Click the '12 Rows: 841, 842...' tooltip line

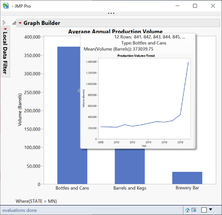149,37
